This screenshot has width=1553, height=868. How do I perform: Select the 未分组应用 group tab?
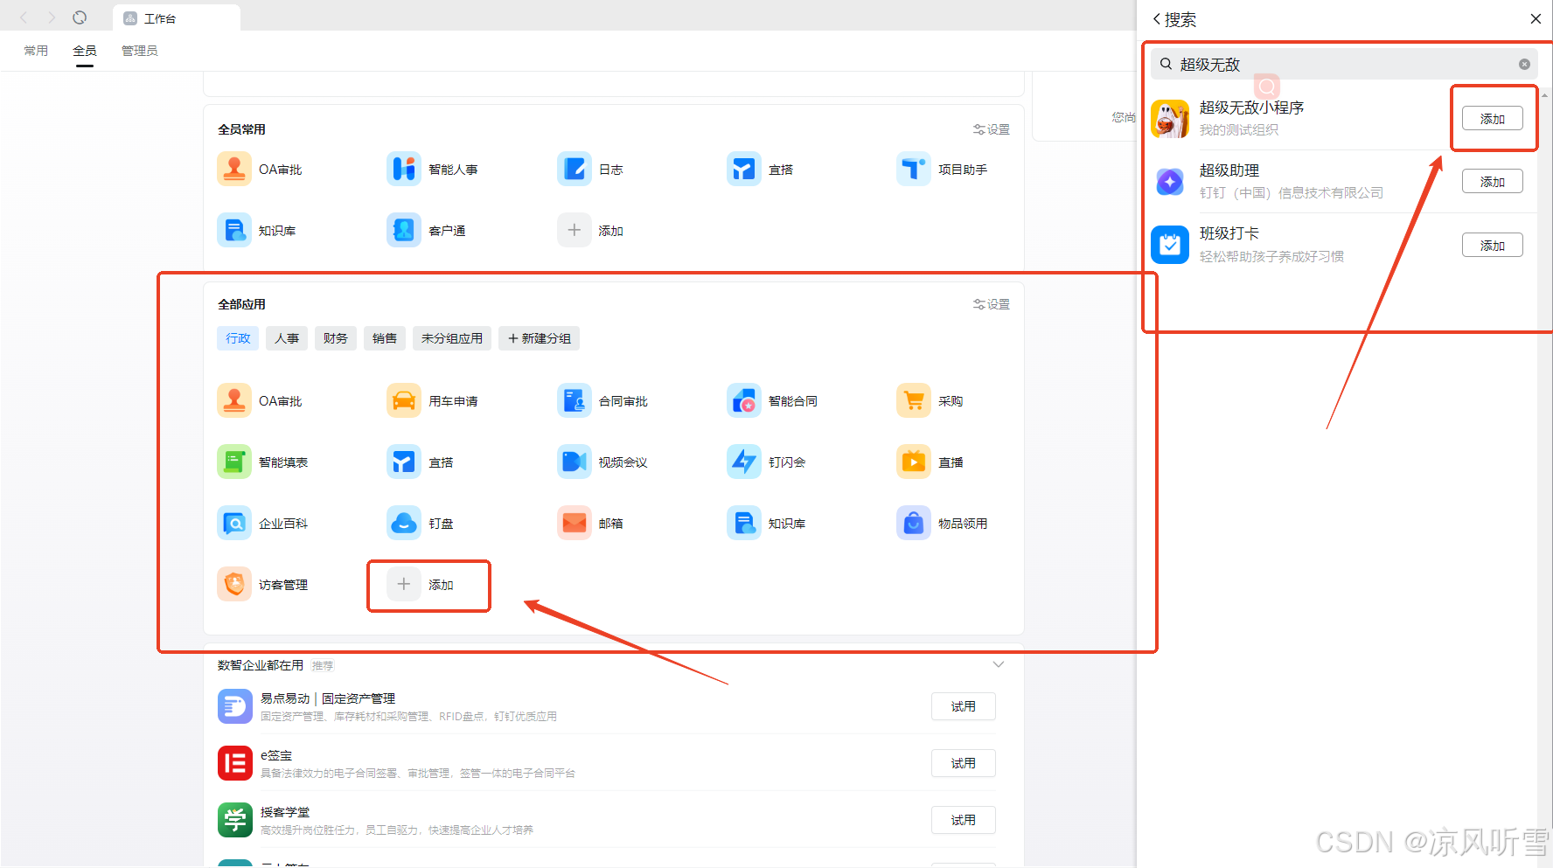click(x=452, y=338)
